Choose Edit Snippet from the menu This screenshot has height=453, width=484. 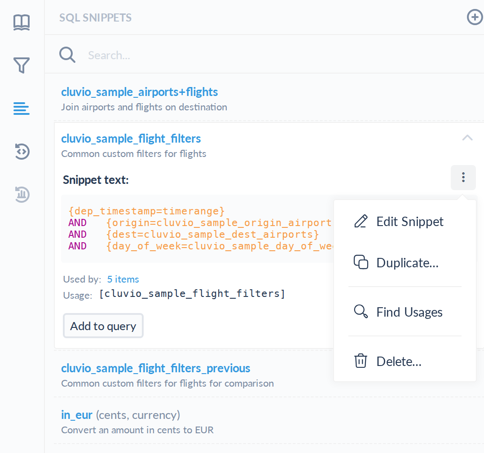405,222
